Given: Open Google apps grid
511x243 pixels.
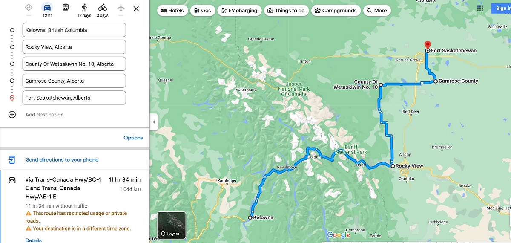Looking at the screenshot, I should click(480, 8).
